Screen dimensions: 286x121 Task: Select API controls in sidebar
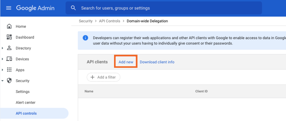26,113
